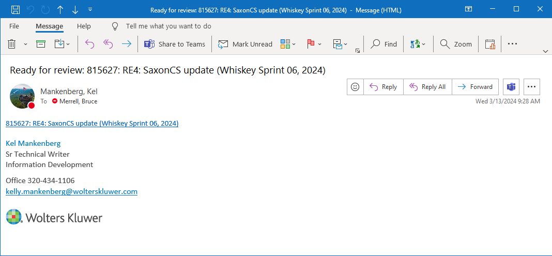Image resolution: width=552 pixels, height=256 pixels.
Task: Click the Zoom magnifier button
Action: point(456,44)
